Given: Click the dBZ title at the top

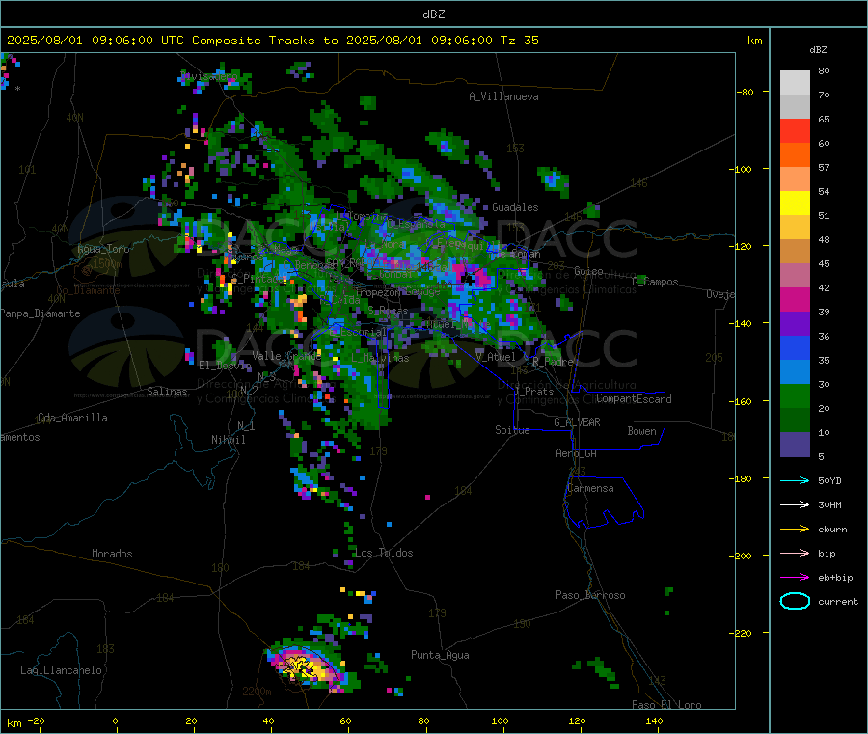Looking at the screenshot, I should [x=433, y=14].
